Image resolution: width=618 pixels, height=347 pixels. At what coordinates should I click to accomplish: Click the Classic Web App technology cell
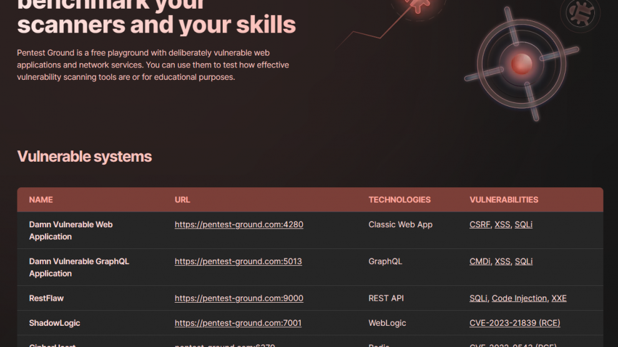pos(400,225)
